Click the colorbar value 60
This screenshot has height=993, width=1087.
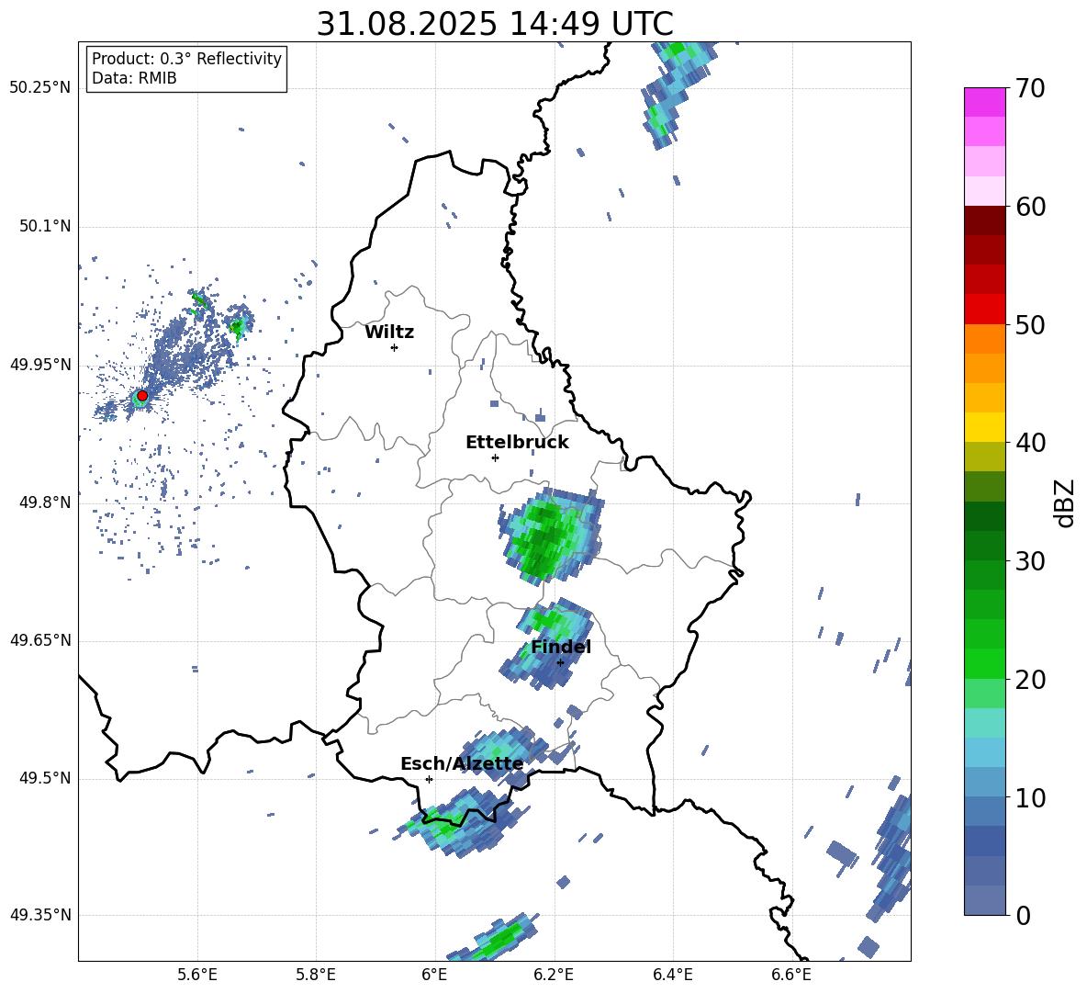coord(1030,207)
